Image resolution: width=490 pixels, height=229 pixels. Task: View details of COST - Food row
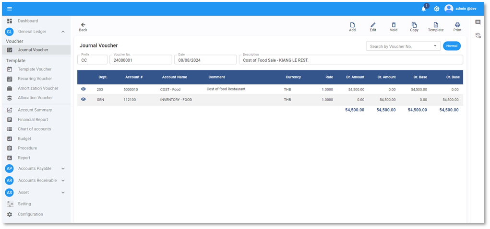(x=84, y=89)
